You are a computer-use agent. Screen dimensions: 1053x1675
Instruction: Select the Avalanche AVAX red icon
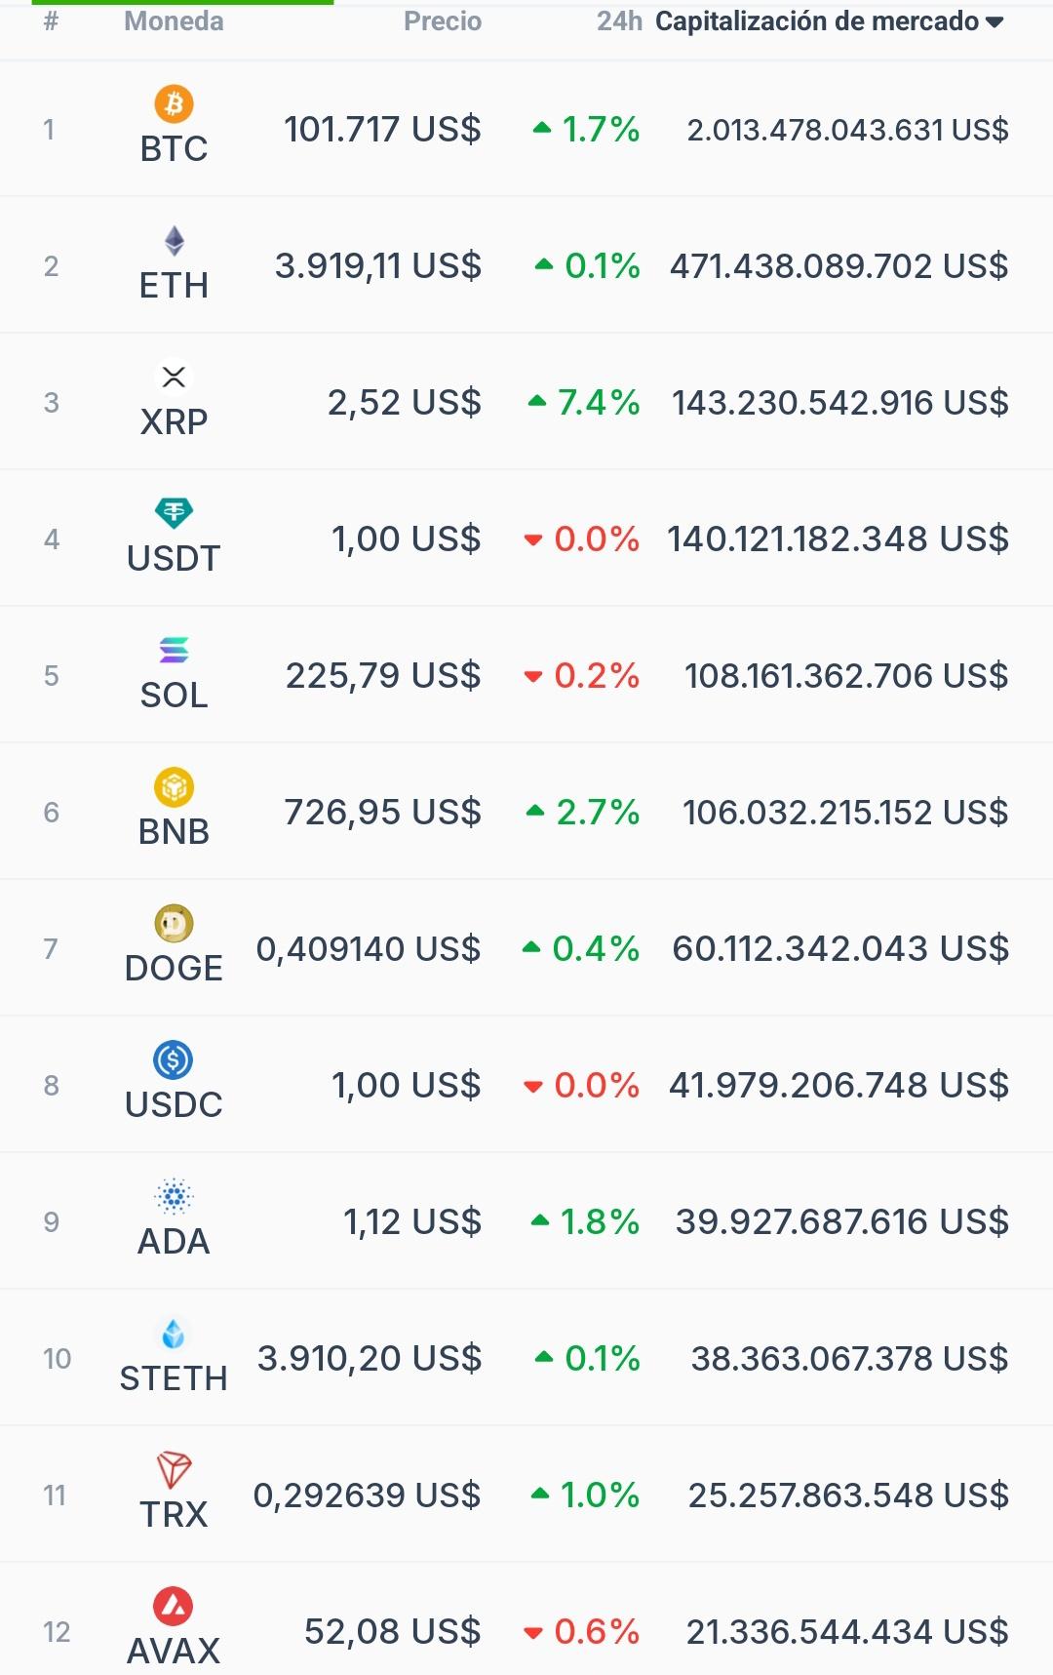(174, 1606)
